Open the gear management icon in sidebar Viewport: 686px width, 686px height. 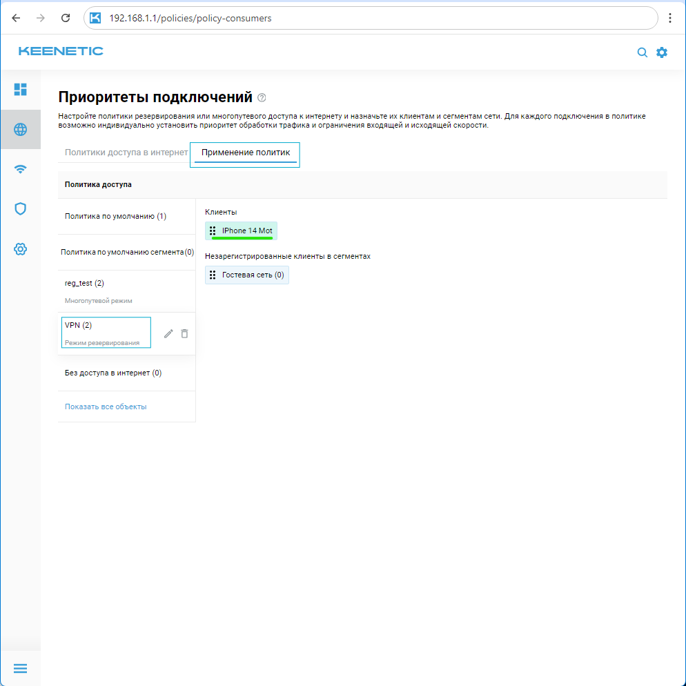point(21,248)
